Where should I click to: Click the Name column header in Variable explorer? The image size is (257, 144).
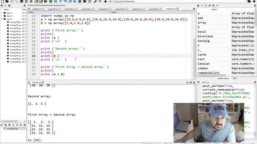pos(214,10)
